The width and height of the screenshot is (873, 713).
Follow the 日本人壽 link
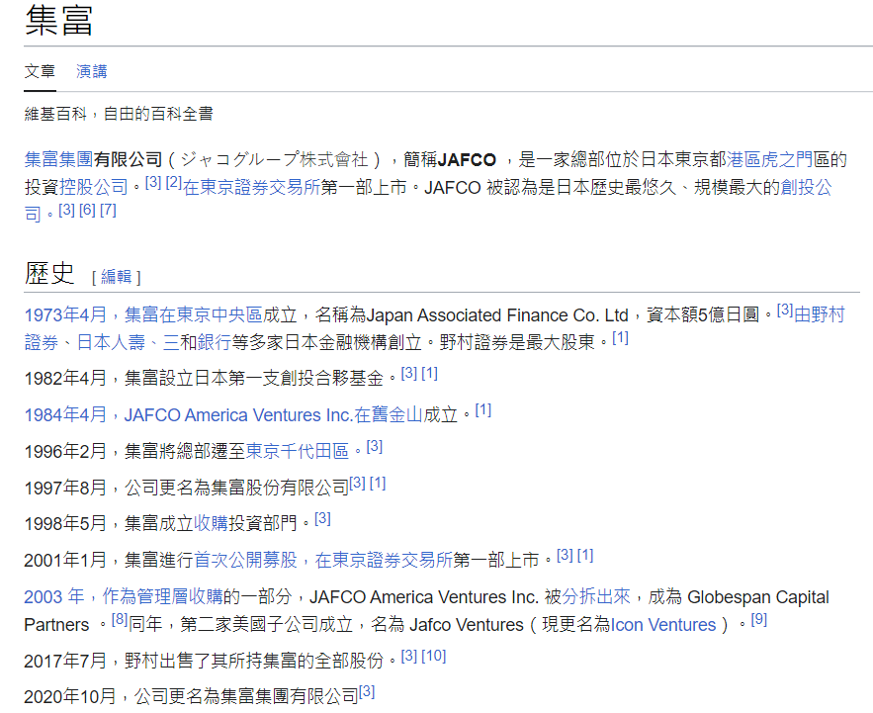point(111,342)
